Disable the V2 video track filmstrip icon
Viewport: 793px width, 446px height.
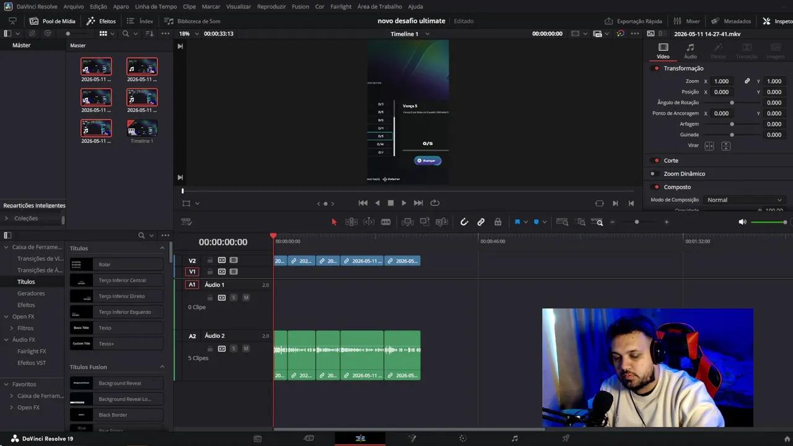[234, 260]
